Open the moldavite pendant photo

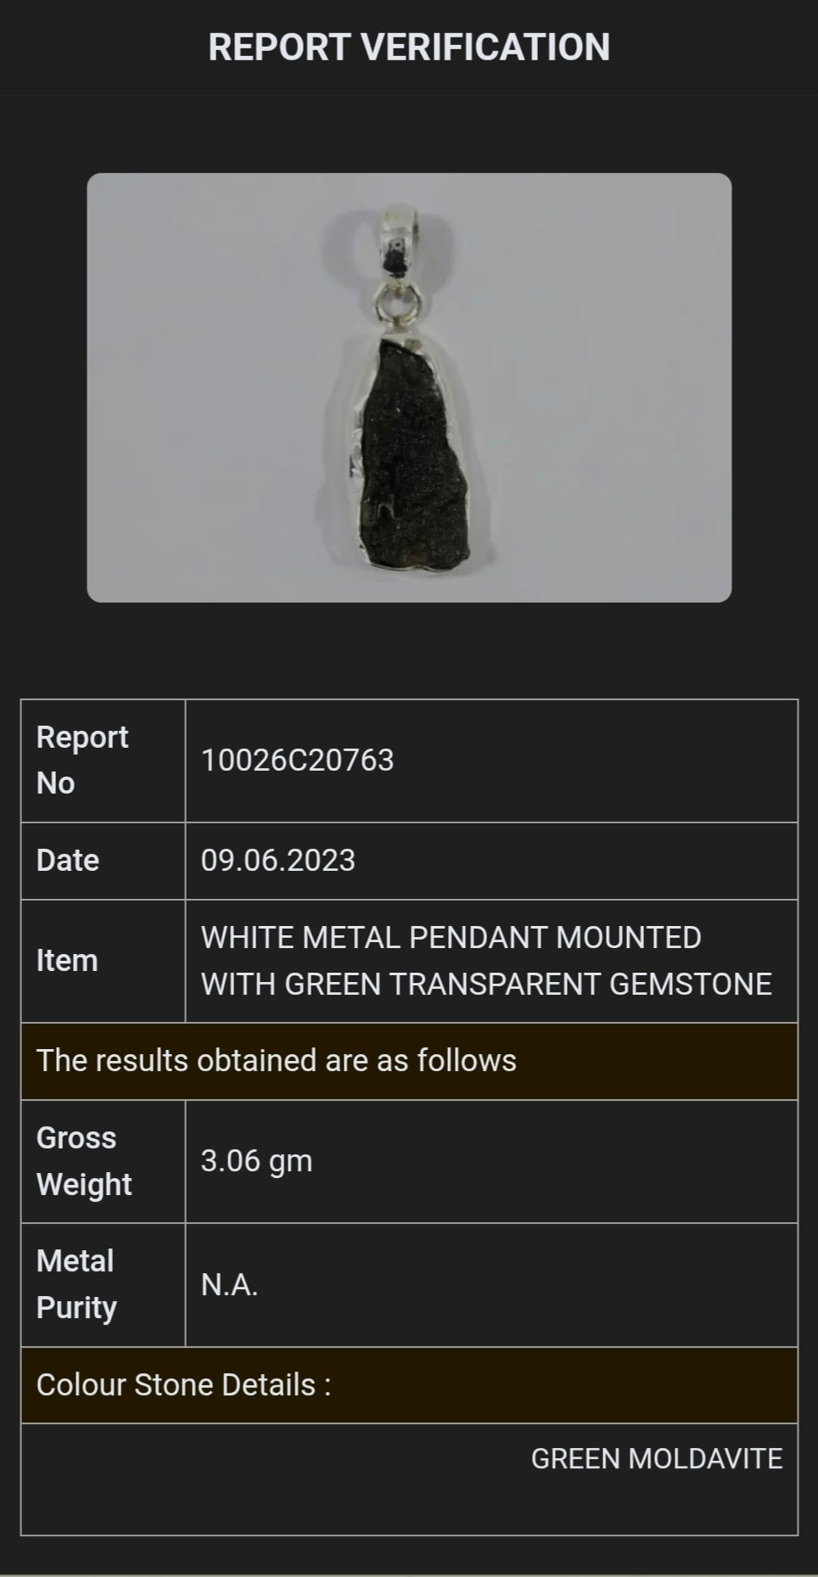(x=409, y=388)
